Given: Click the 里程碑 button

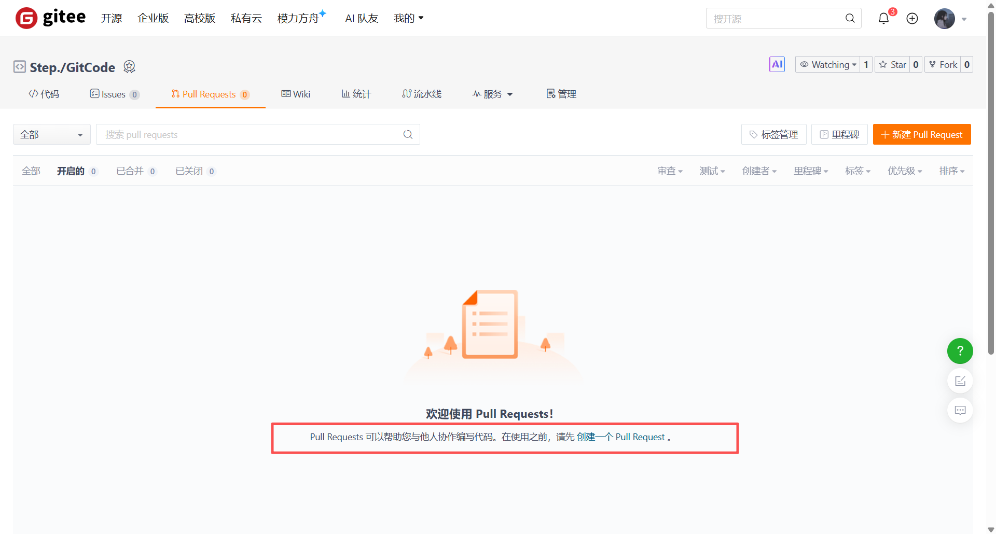Looking at the screenshot, I should pyautogui.click(x=839, y=134).
